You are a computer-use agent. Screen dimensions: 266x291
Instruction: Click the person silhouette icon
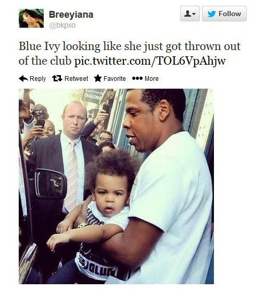[187, 14]
